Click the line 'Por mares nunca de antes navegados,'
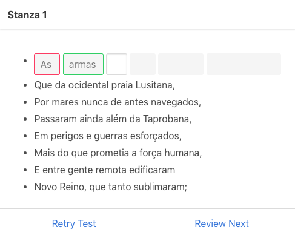This screenshot has width=295, height=238. tap(118, 102)
